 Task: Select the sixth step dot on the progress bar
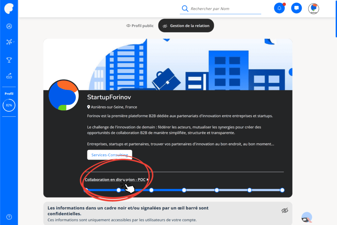tap(249, 190)
